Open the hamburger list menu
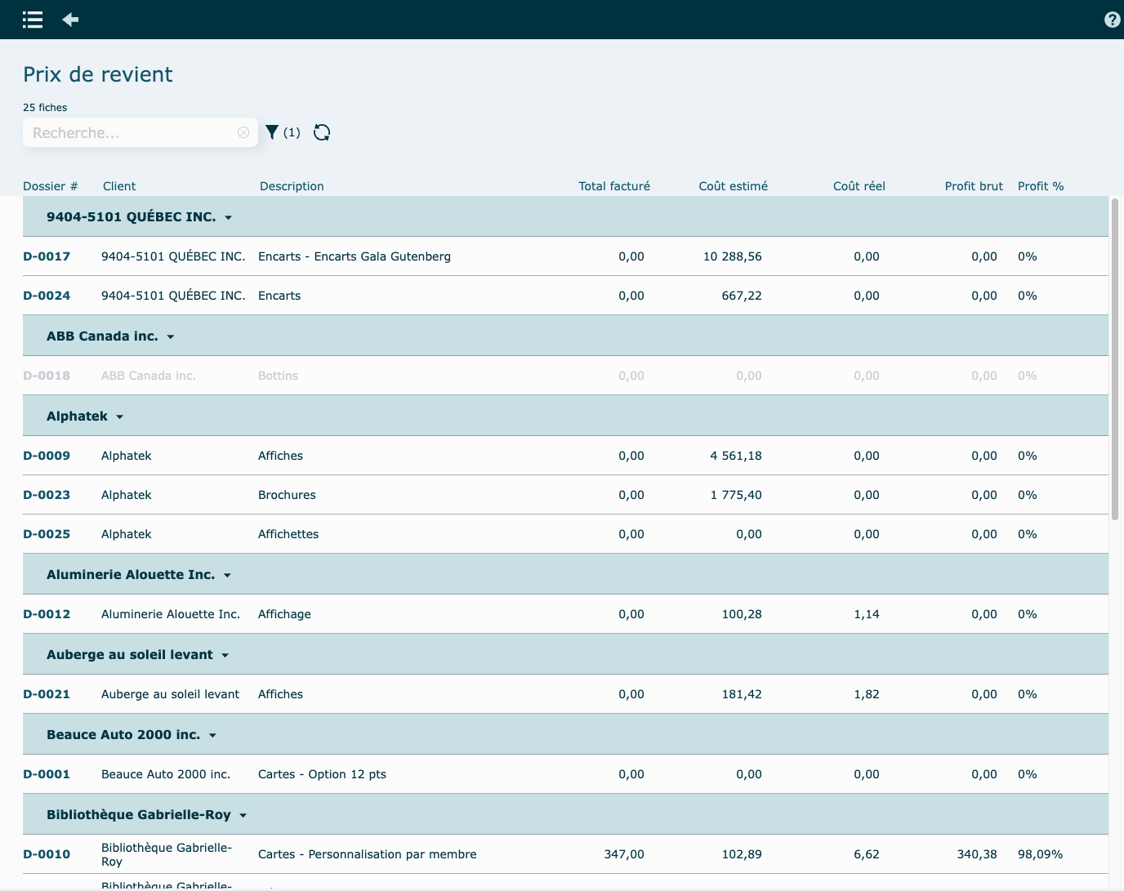This screenshot has width=1124, height=891. (33, 20)
